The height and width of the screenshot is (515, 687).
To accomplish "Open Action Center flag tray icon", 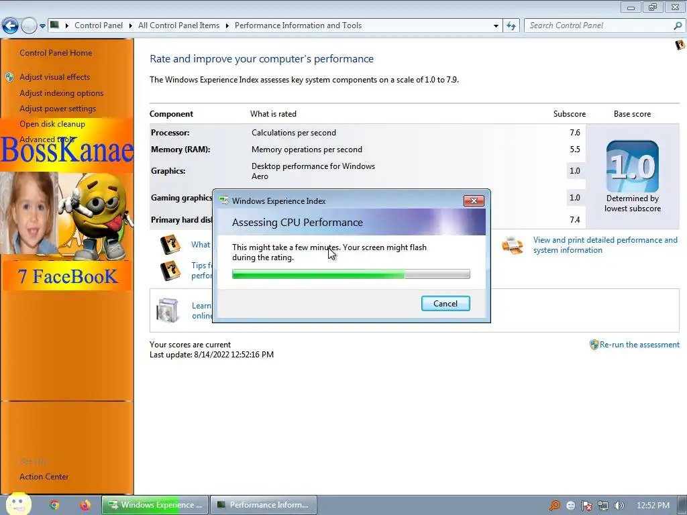I will click(x=586, y=506).
